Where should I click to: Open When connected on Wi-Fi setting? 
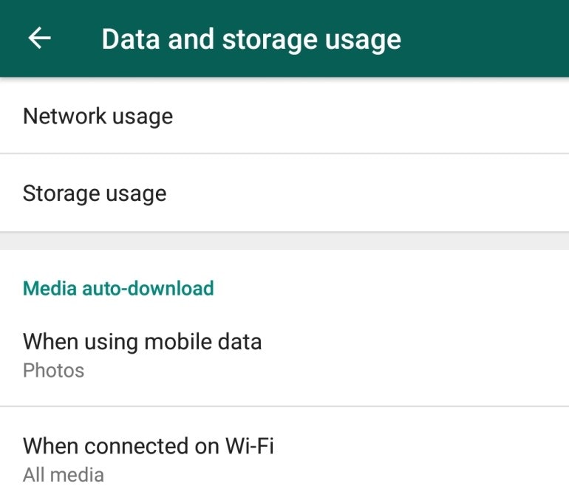pos(149,459)
